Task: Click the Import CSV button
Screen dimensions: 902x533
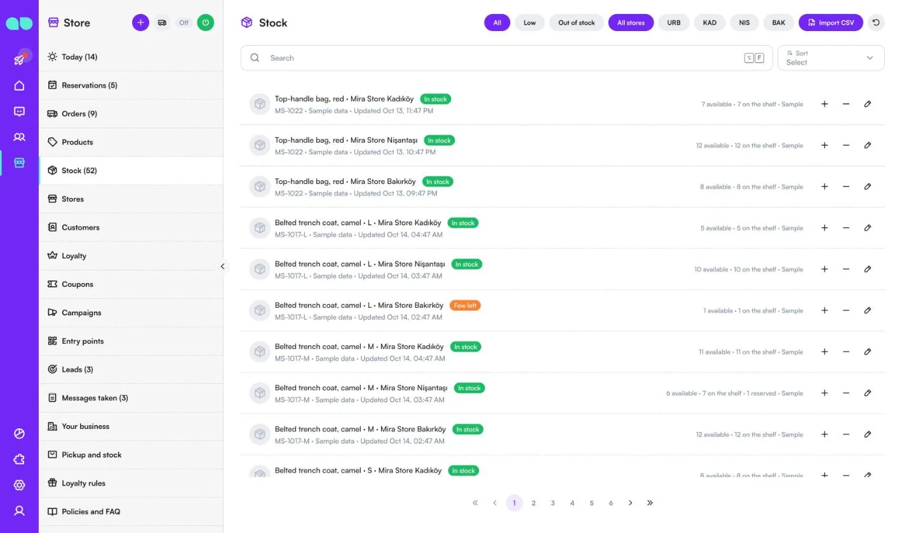Action: 831,23
